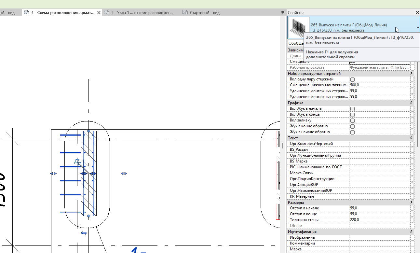The width and height of the screenshot is (420, 253).
Task: Close the Свойства properties panel
Action: (x=417, y=12)
